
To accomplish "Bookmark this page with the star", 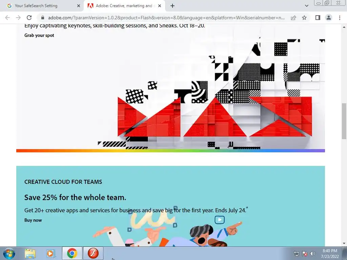I will (x=304, y=18).
